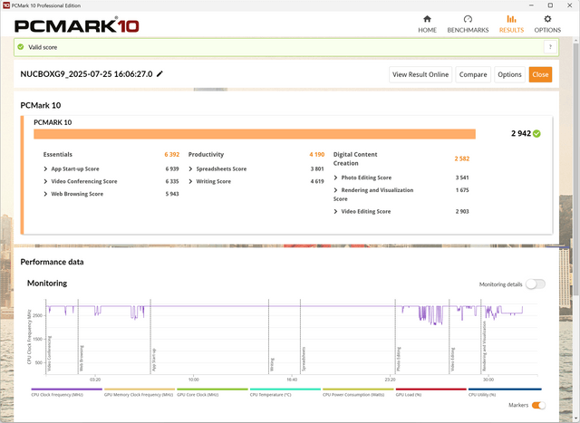
Task: Turn off the Markers toggle
Action: [x=538, y=405]
